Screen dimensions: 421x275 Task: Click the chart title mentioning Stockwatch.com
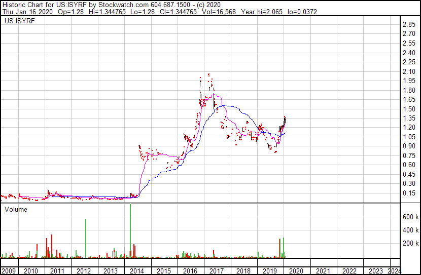pos(112,5)
